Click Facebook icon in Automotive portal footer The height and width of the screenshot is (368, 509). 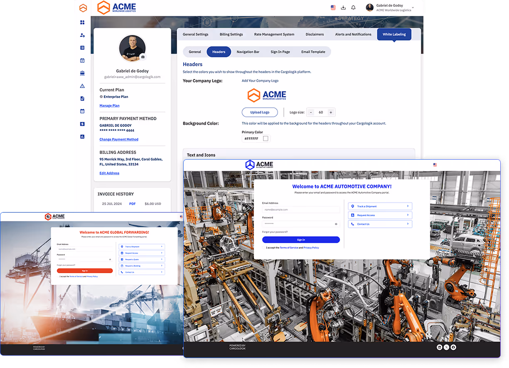(x=453, y=347)
